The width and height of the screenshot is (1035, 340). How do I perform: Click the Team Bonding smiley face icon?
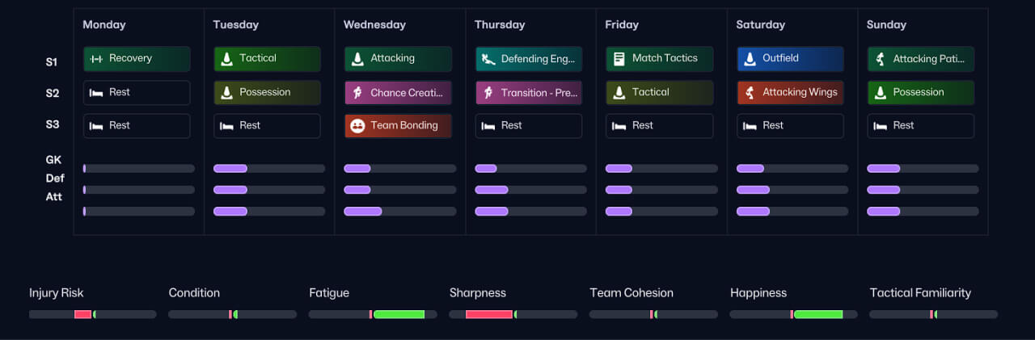tap(357, 126)
